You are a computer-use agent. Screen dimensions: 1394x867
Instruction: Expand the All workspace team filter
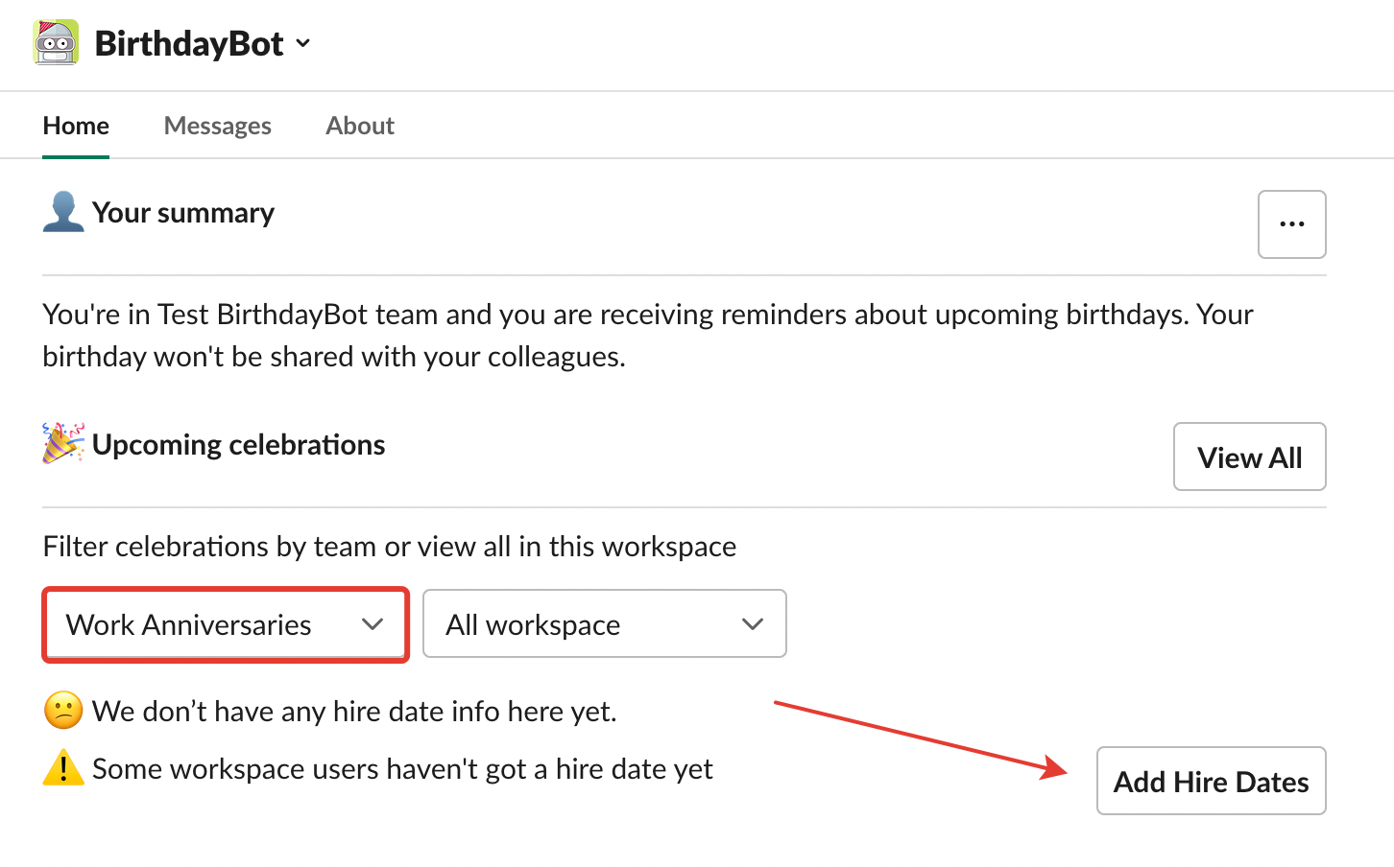point(604,624)
